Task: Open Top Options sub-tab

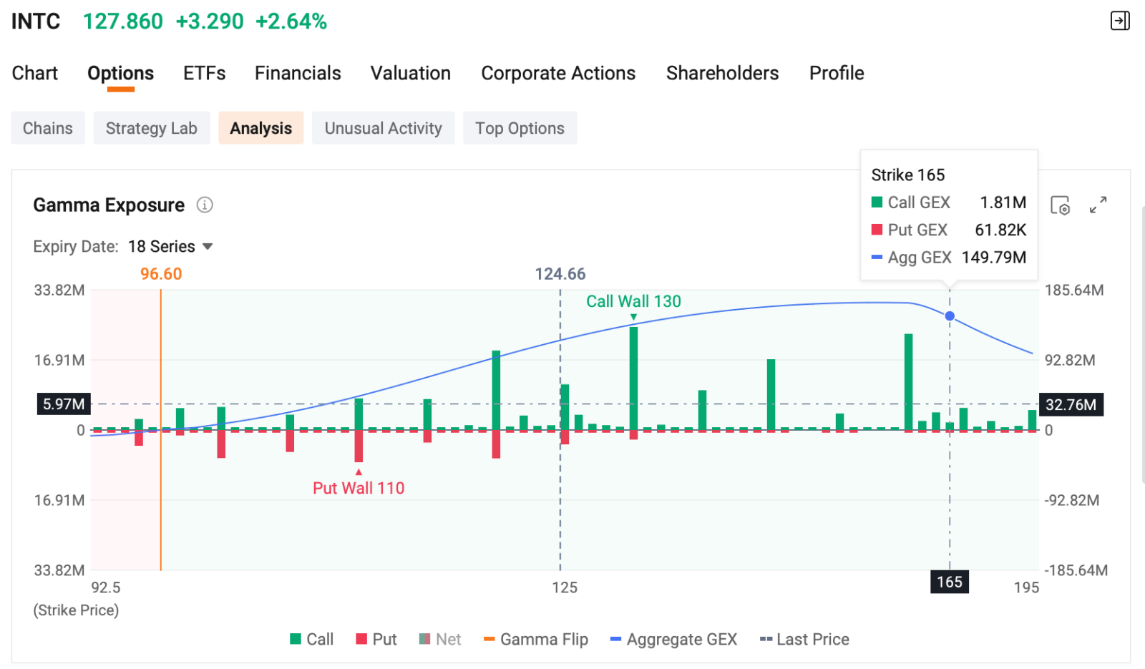Action: 520,128
